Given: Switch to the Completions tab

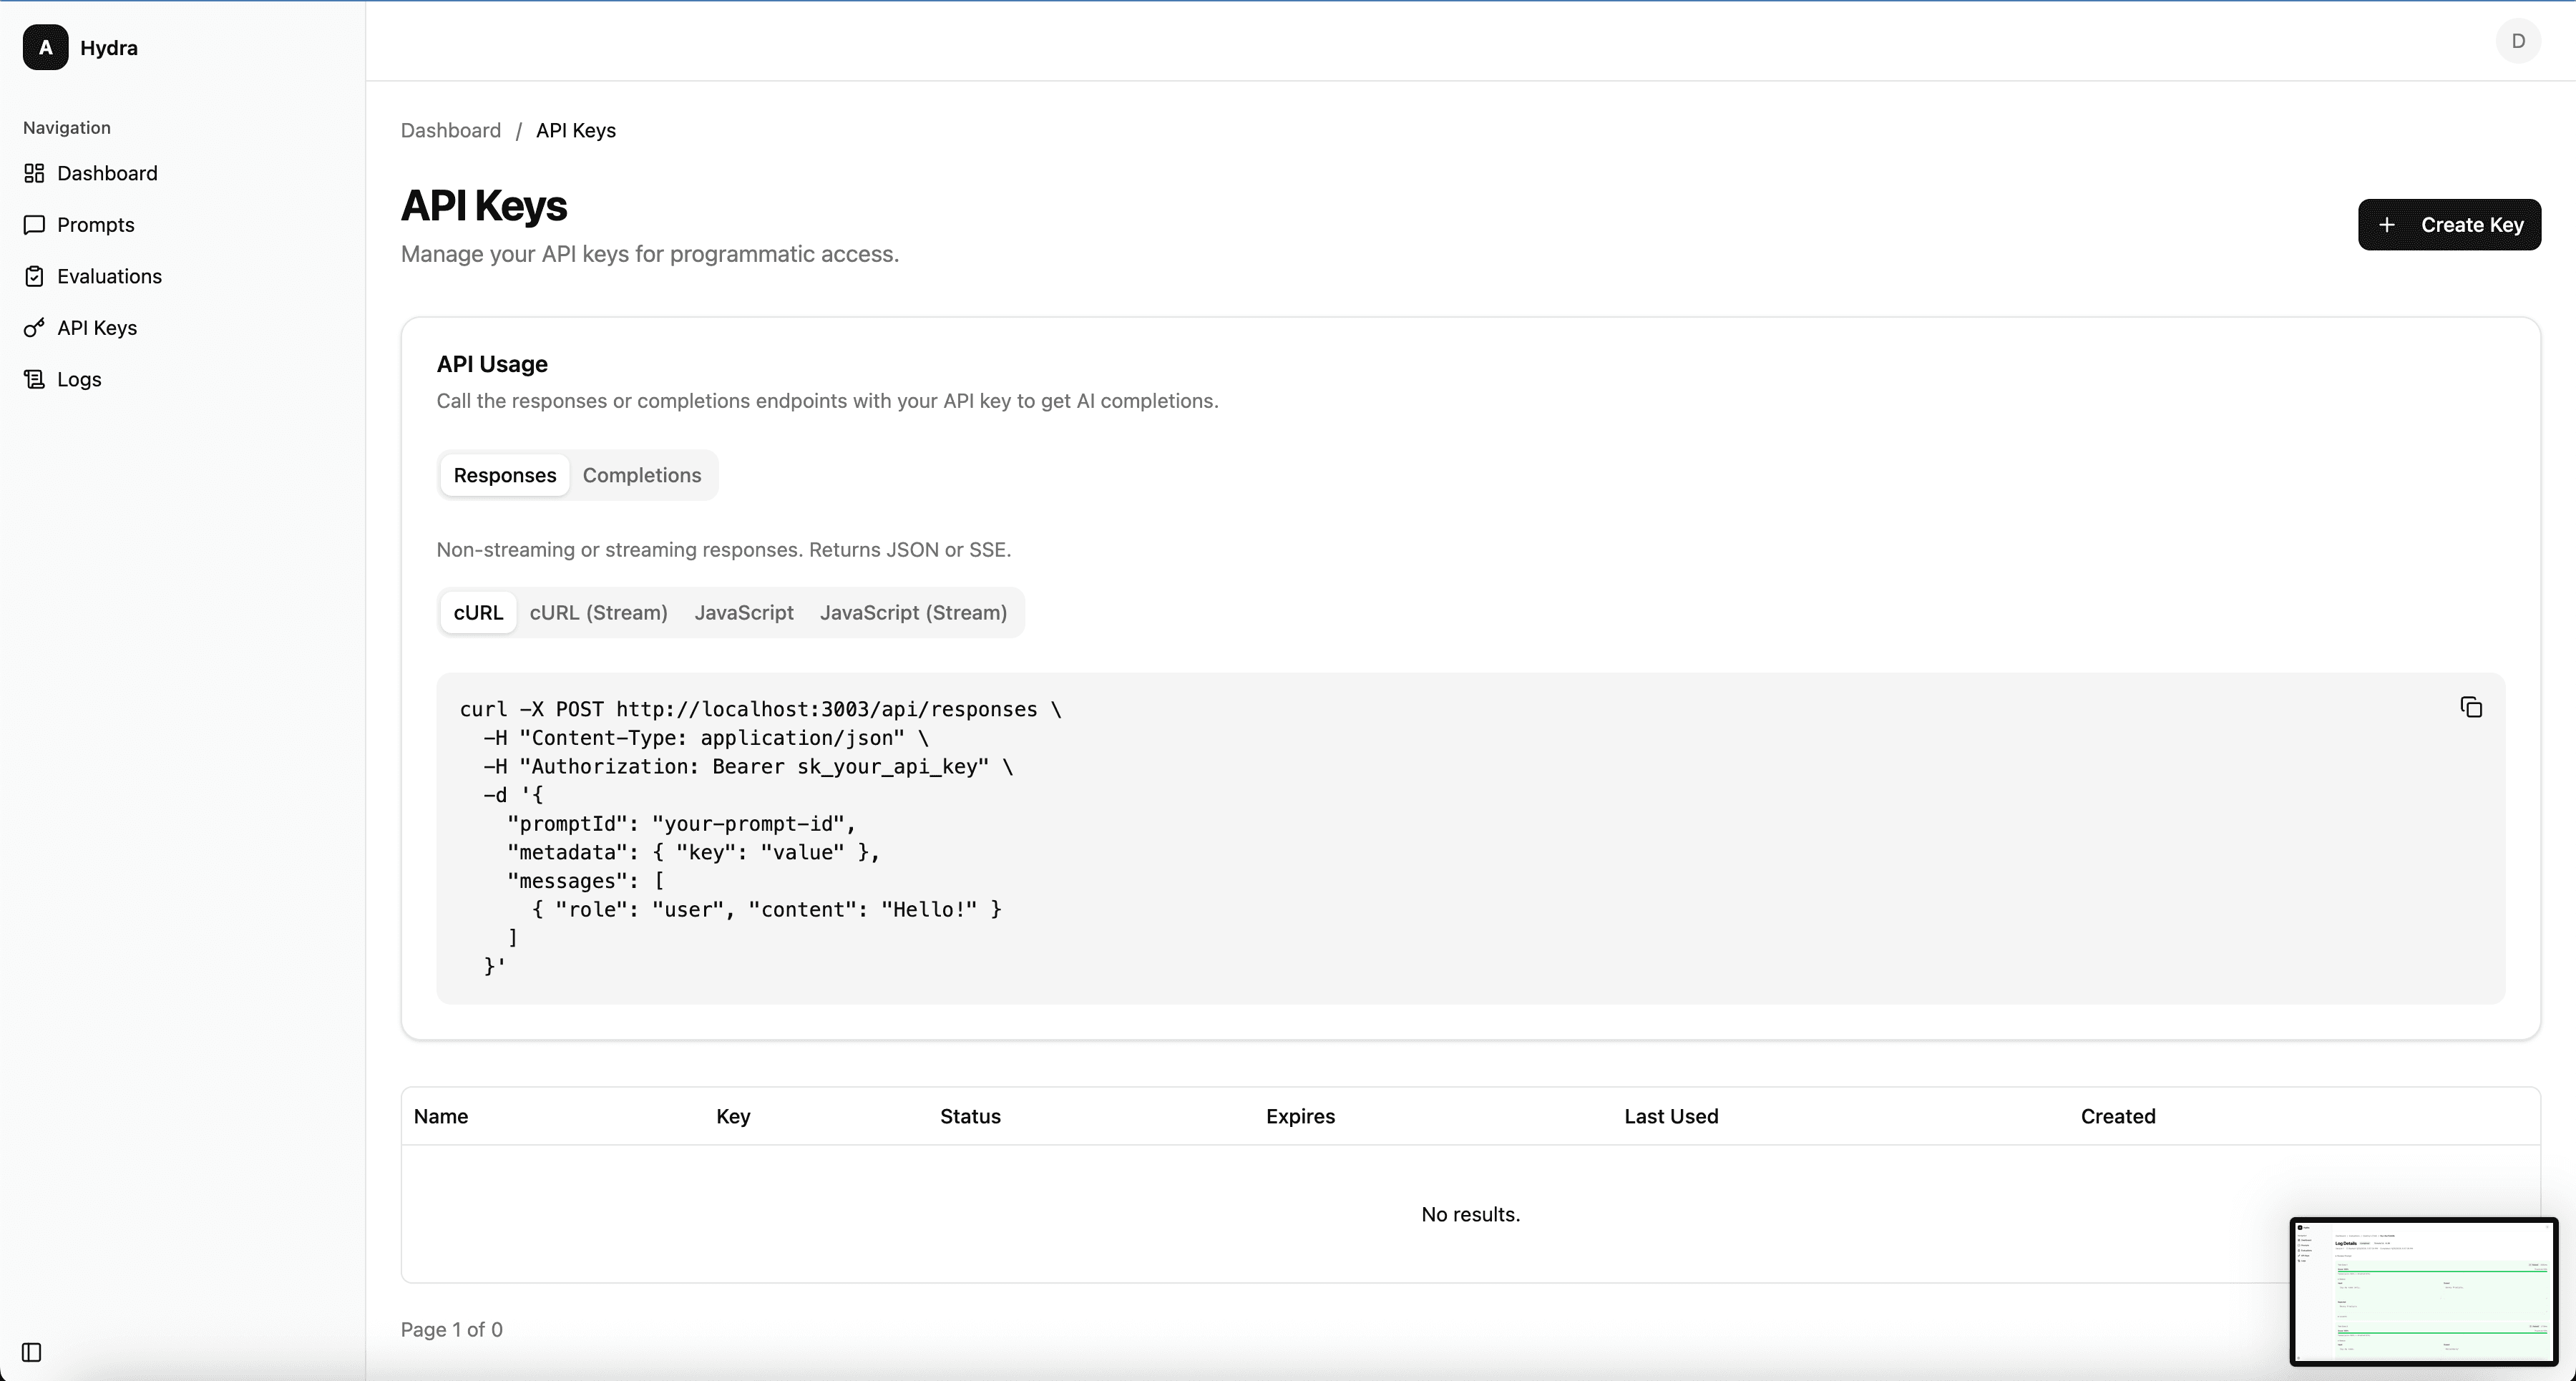Looking at the screenshot, I should (642, 475).
